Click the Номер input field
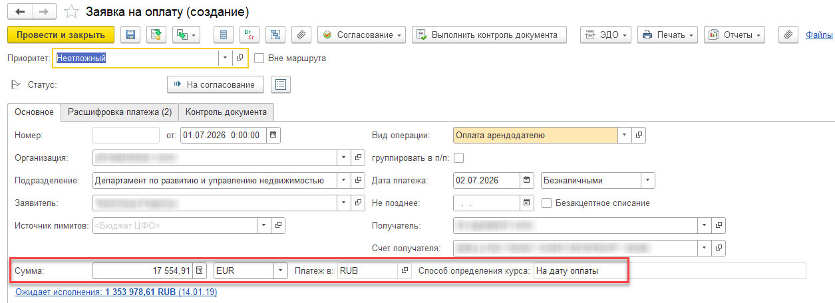835x303 pixels. (126, 135)
